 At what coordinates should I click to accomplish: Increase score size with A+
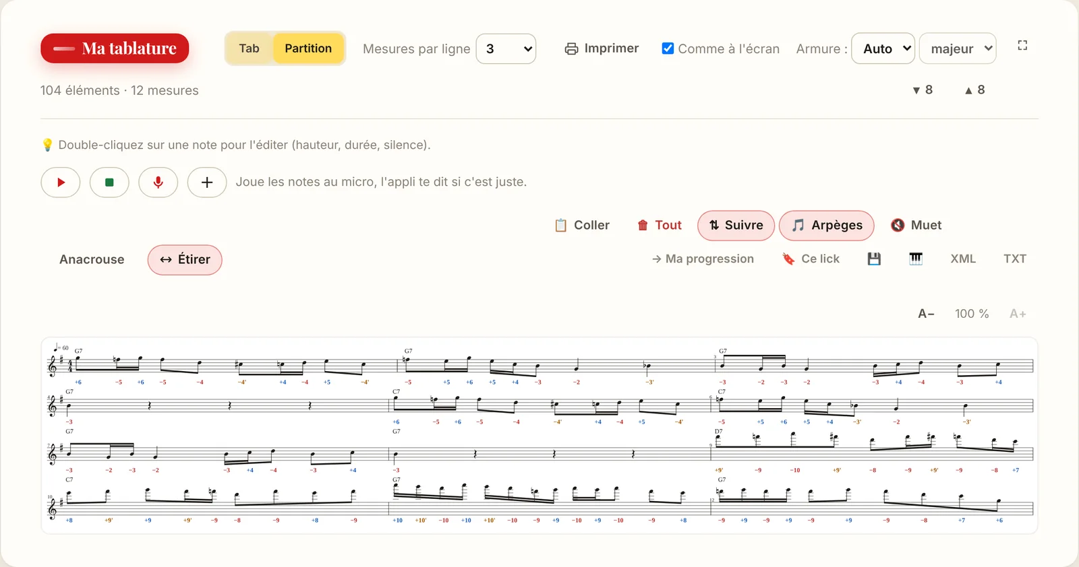click(x=1018, y=314)
